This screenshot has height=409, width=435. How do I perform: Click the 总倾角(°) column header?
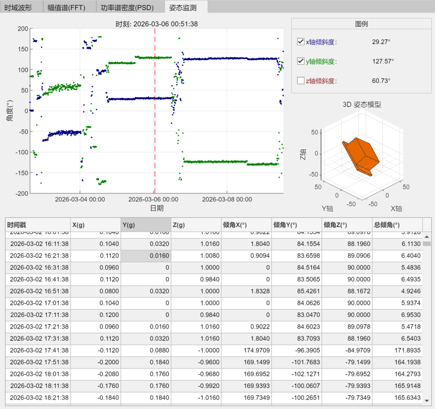(397, 224)
